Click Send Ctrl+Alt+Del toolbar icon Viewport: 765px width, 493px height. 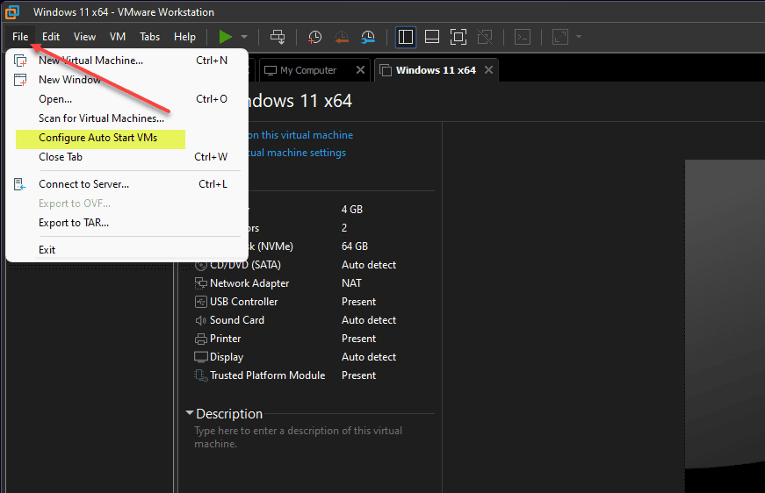tap(278, 37)
